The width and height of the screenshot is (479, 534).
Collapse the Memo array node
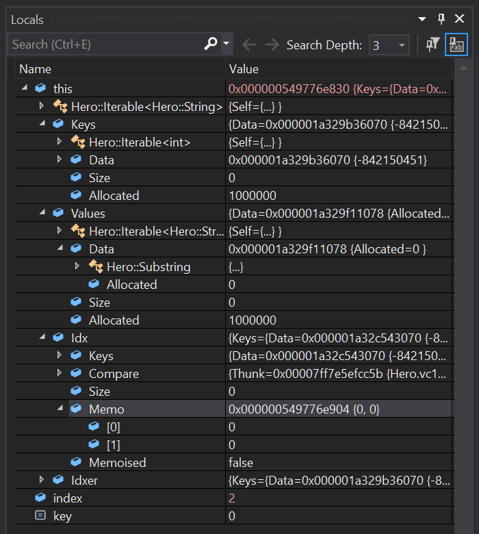point(60,408)
